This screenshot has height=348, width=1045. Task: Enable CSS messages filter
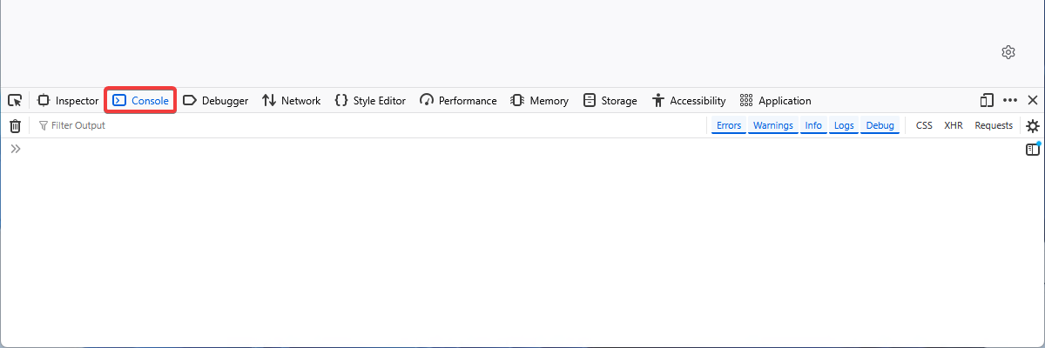pos(924,125)
